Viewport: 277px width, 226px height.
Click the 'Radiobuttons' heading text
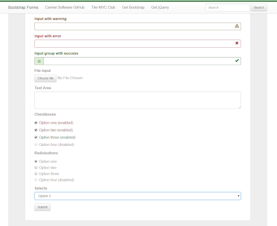pos(46,153)
